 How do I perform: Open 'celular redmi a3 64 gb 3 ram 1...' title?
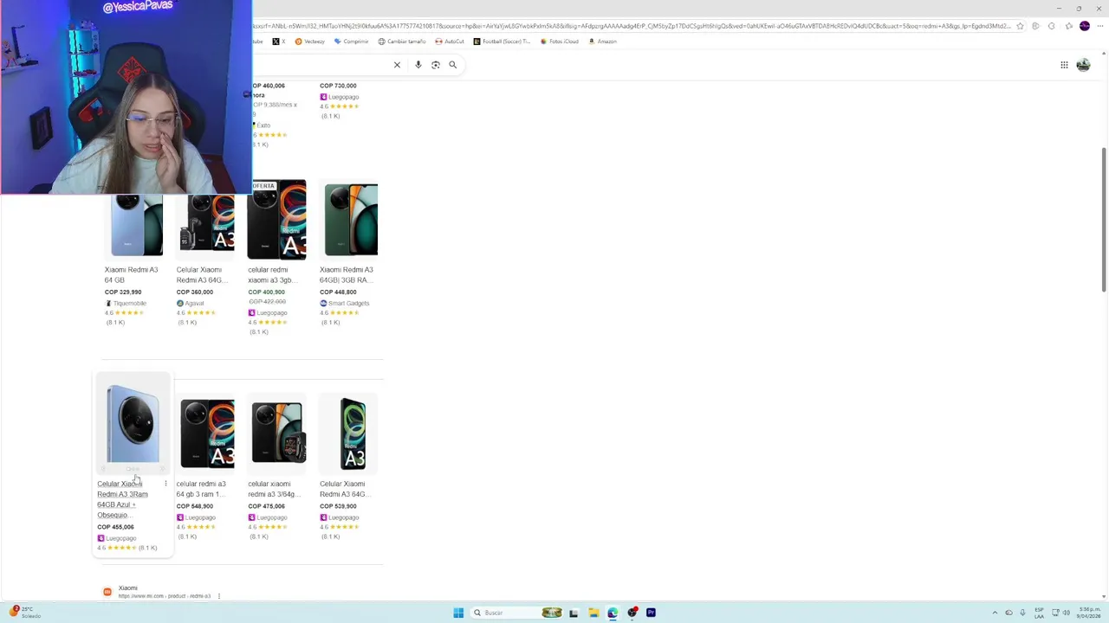tap(201, 489)
